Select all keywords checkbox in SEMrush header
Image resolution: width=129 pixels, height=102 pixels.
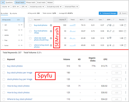tap(30, 19)
